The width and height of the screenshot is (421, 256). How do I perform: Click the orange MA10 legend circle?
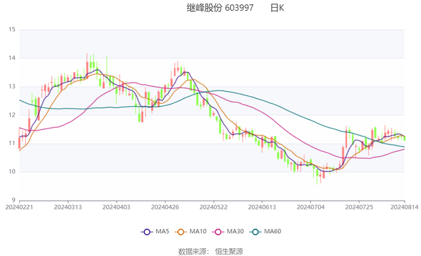(180, 232)
